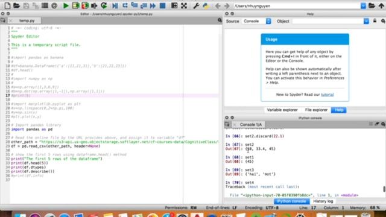Change to parent directory arrow

pyautogui.click(x=381, y=5)
